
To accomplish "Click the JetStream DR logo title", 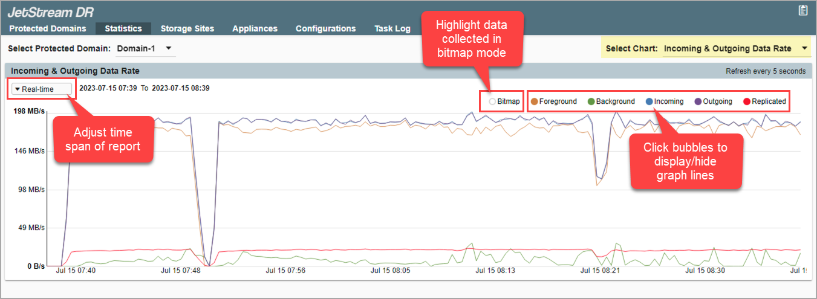I will point(50,11).
